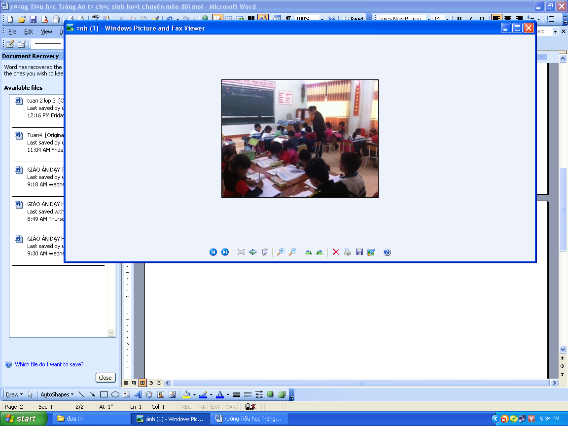Toggle TRK track changes indicator
Viewport: 568px width, 426px height.
point(201,407)
